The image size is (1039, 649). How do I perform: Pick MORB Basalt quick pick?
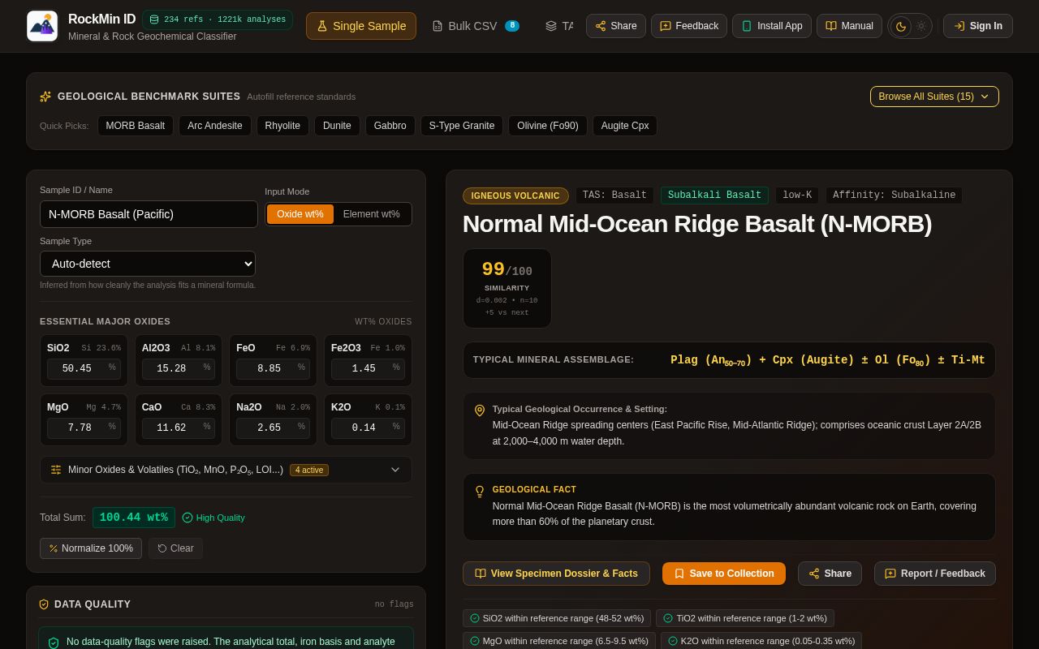point(136,126)
